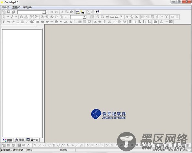Viewport: 192px width, 153px height.
Task: Click the Print icon
Action: [93, 12]
